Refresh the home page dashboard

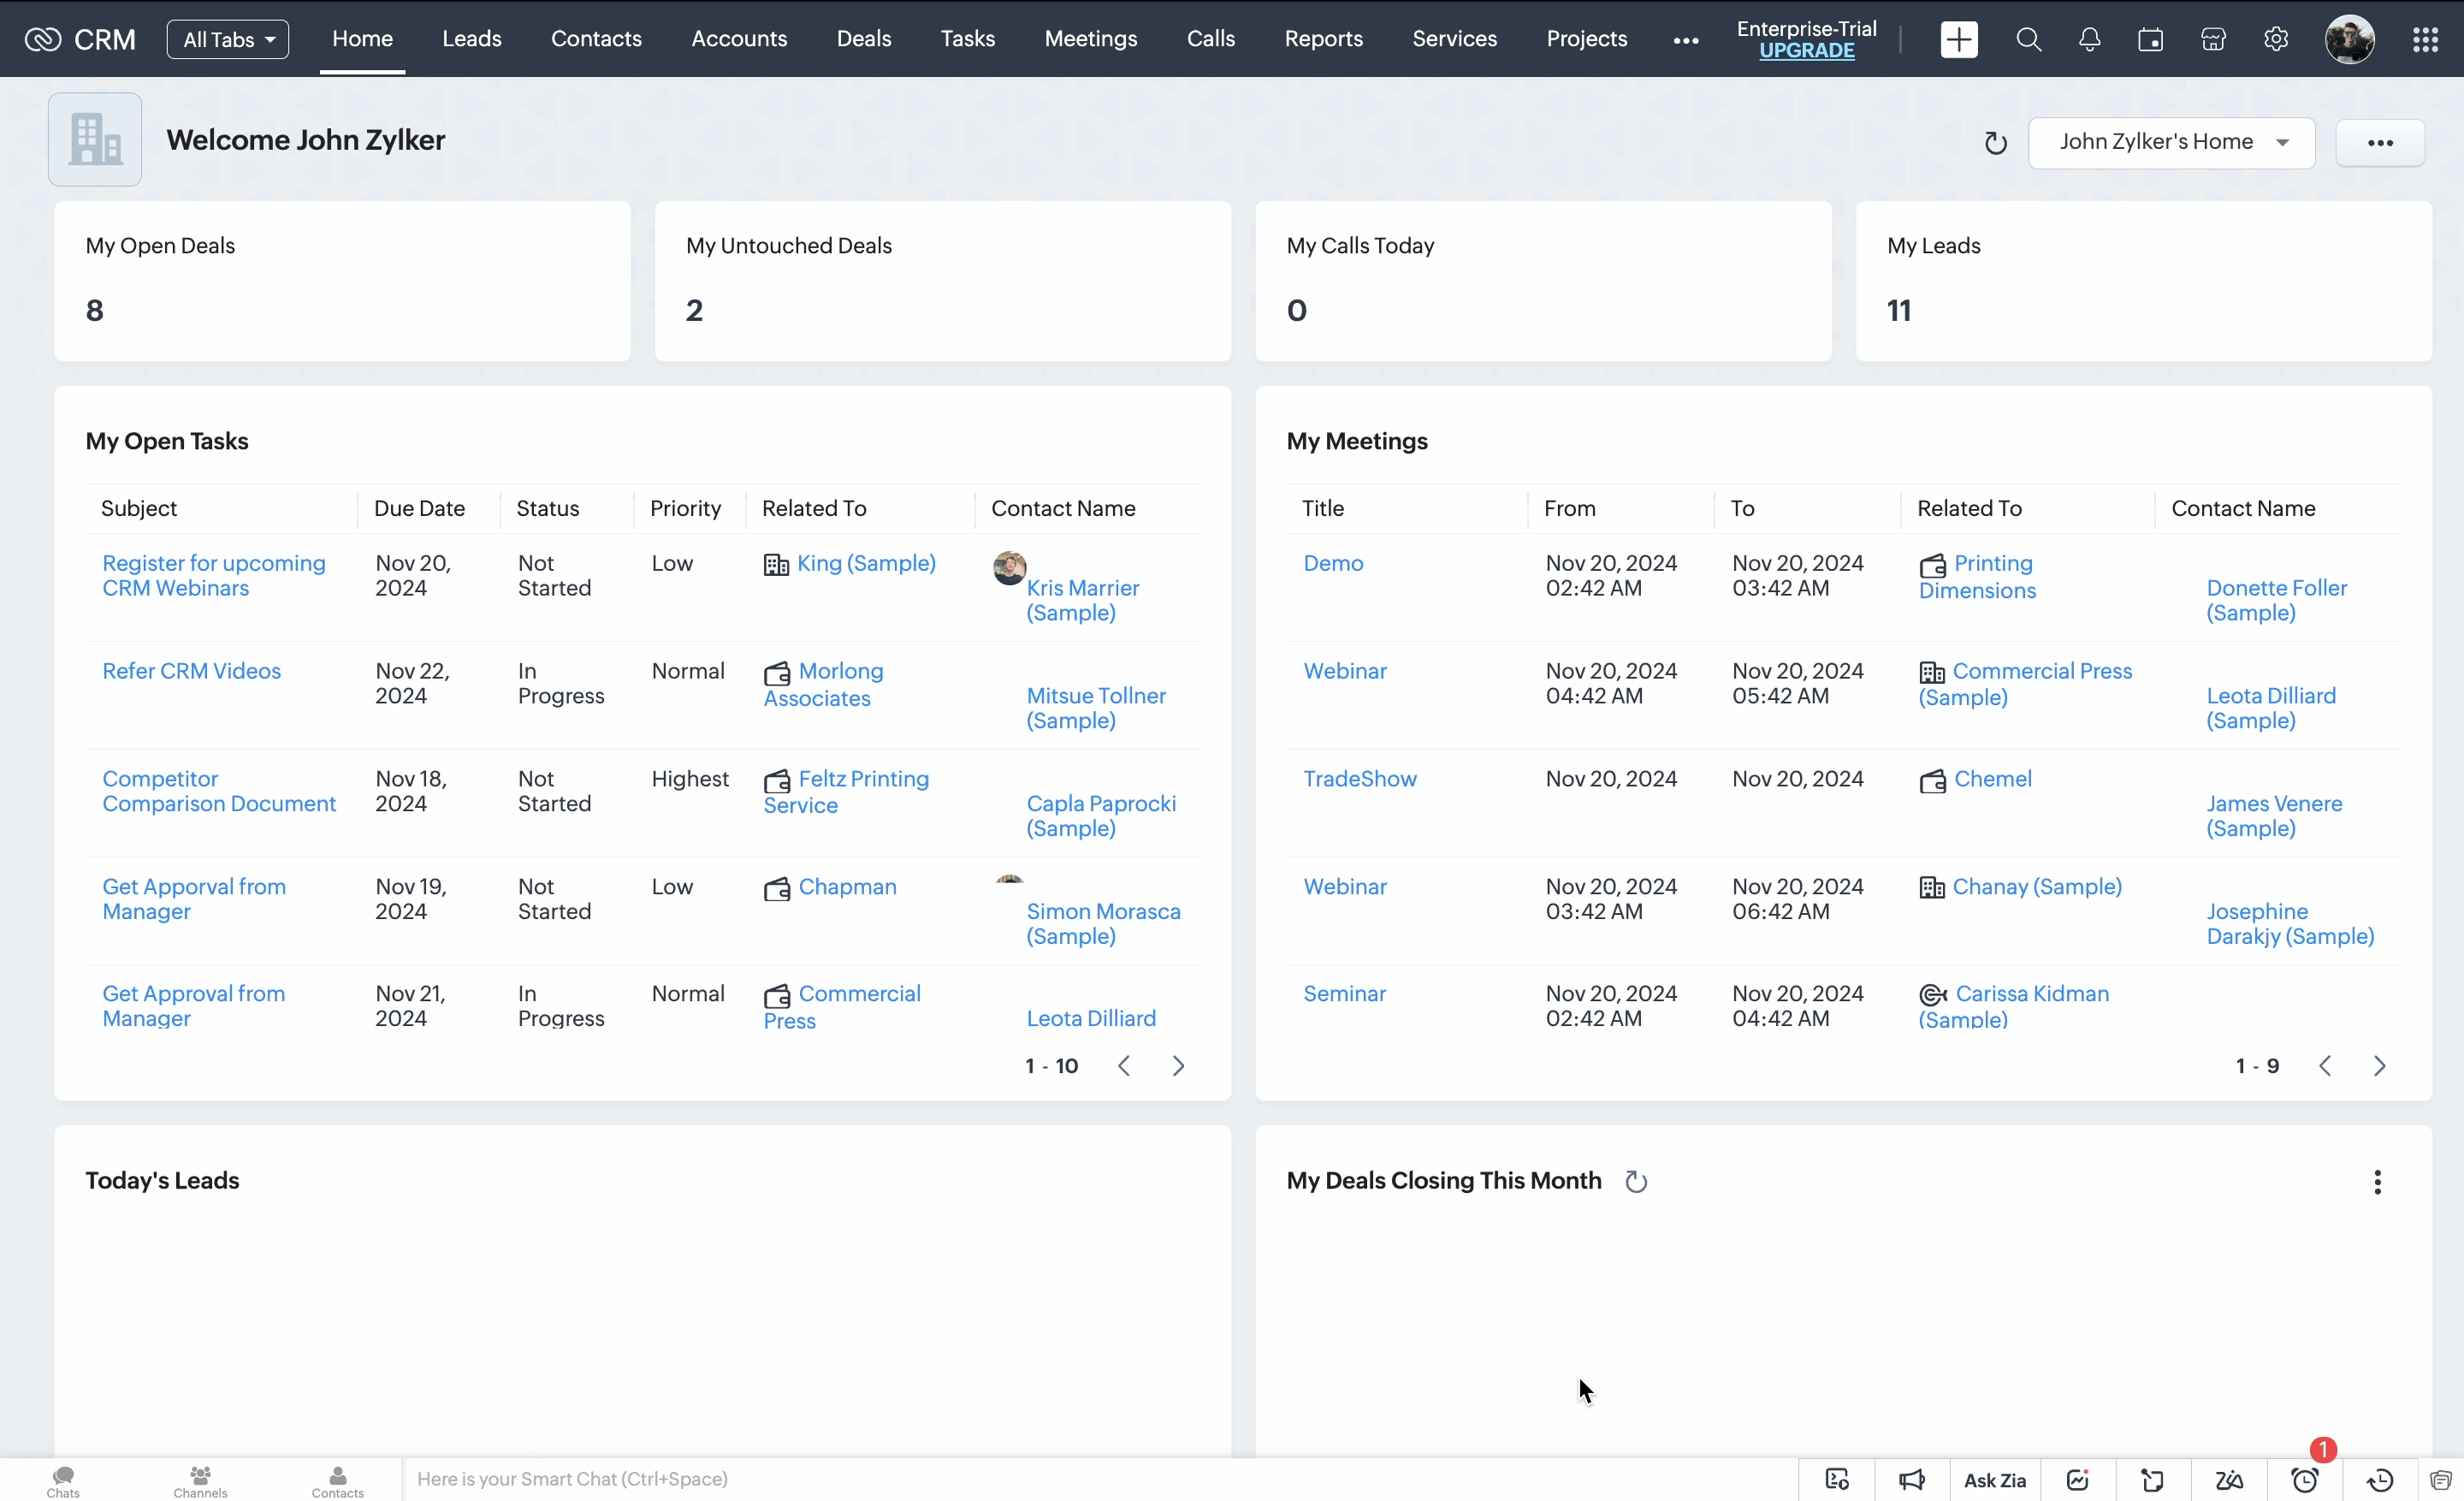[1995, 143]
